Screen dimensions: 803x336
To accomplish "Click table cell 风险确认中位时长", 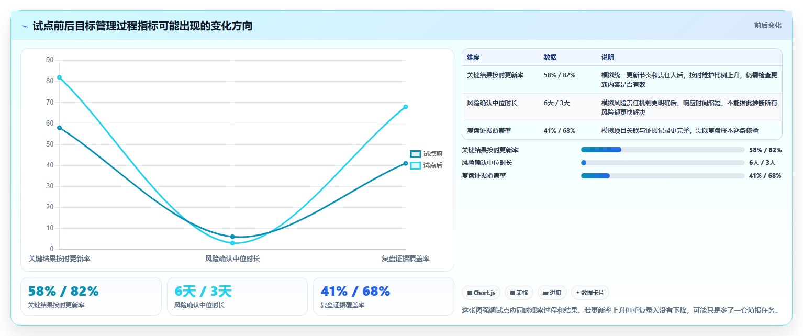I will [492, 103].
